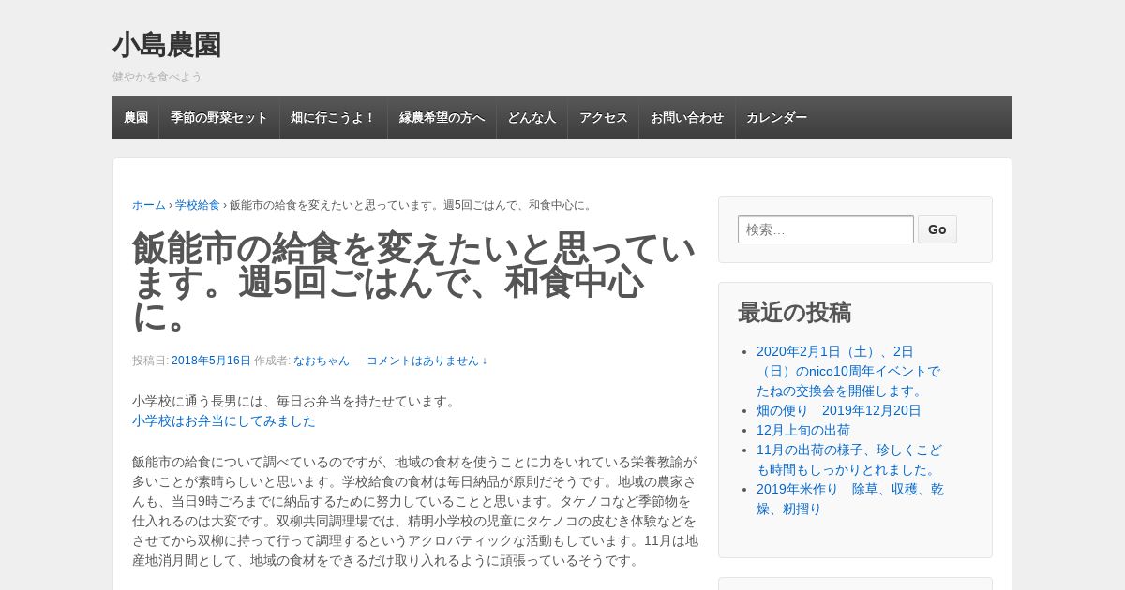The height and width of the screenshot is (590, 1125).
Task: Open 12月上旬の出荷 post
Action: pos(803,430)
